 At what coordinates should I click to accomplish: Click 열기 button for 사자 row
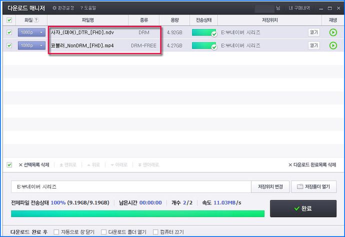[x=314, y=32]
